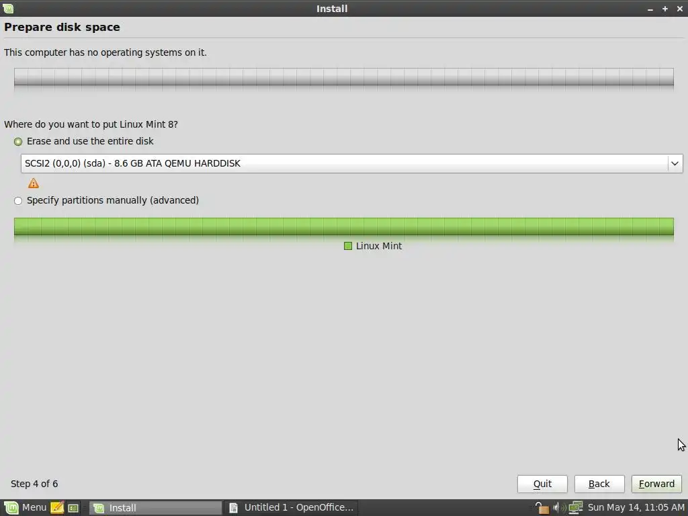This screenshot has width=688, height=516.
Task: Open the Linux Mint Menu button
Action: 25,508
